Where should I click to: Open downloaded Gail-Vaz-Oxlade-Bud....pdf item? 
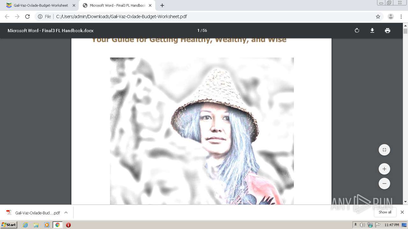click(33, 213)
